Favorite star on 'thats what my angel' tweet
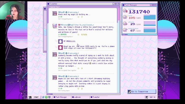 (78, 17)
